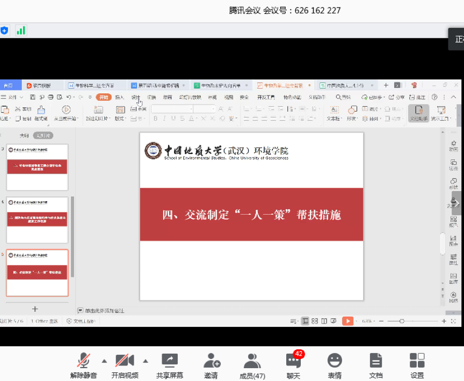Click the add-notes text below the slide
This screenshot has width=464, height=381.
tap(104, 310)
